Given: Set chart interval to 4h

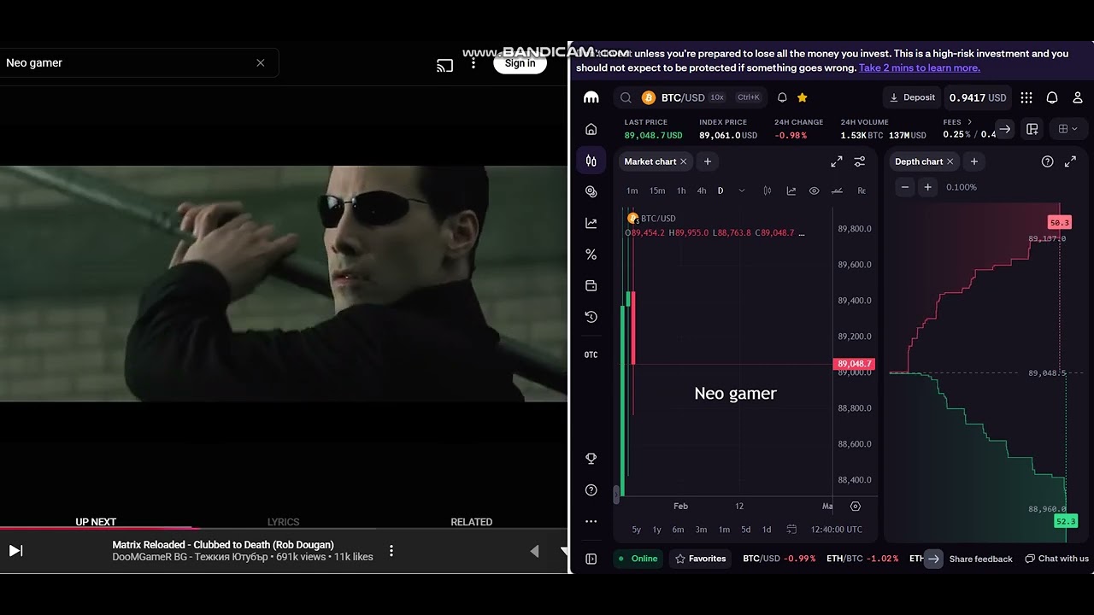Looking at the screenshot, I should [x=702, y=190].
